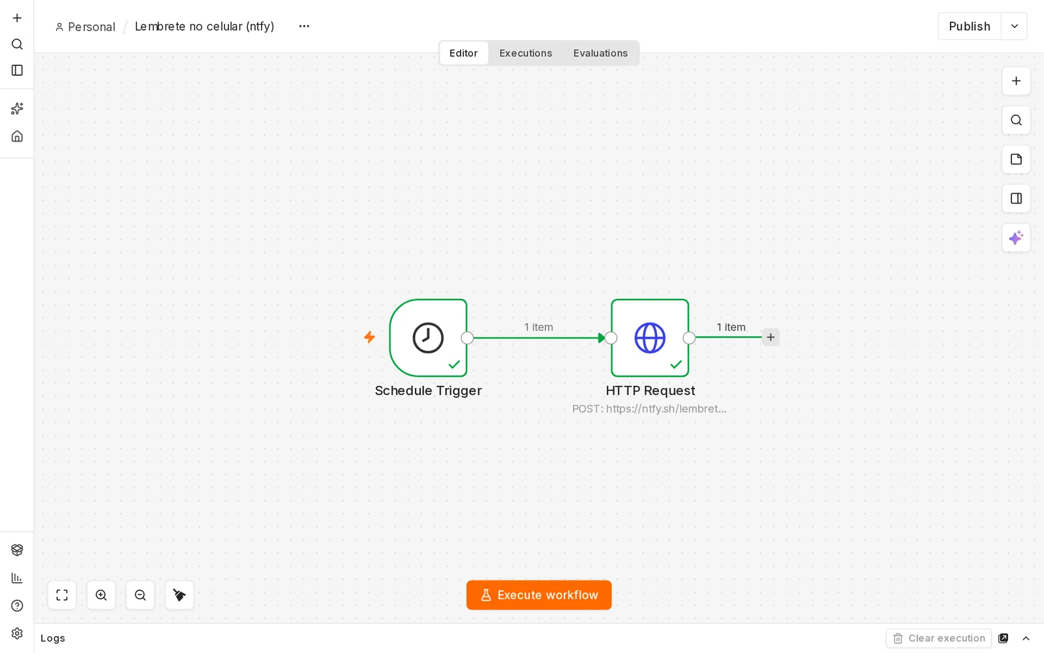Switch to the Evaluations tab
Image resolution: width=1044 pixels, height=653 pixels.
pos(600,53)
